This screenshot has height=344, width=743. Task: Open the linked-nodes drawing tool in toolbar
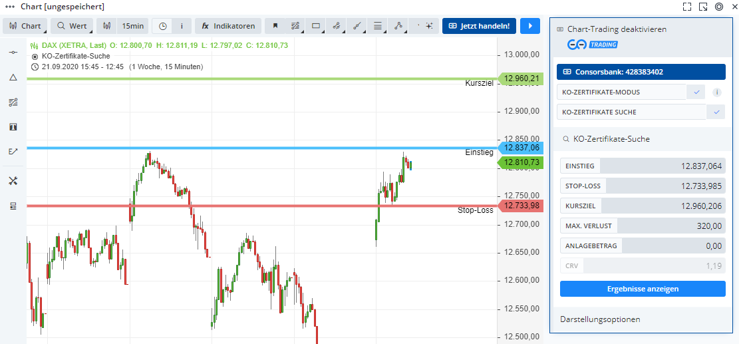coord(337,26)
